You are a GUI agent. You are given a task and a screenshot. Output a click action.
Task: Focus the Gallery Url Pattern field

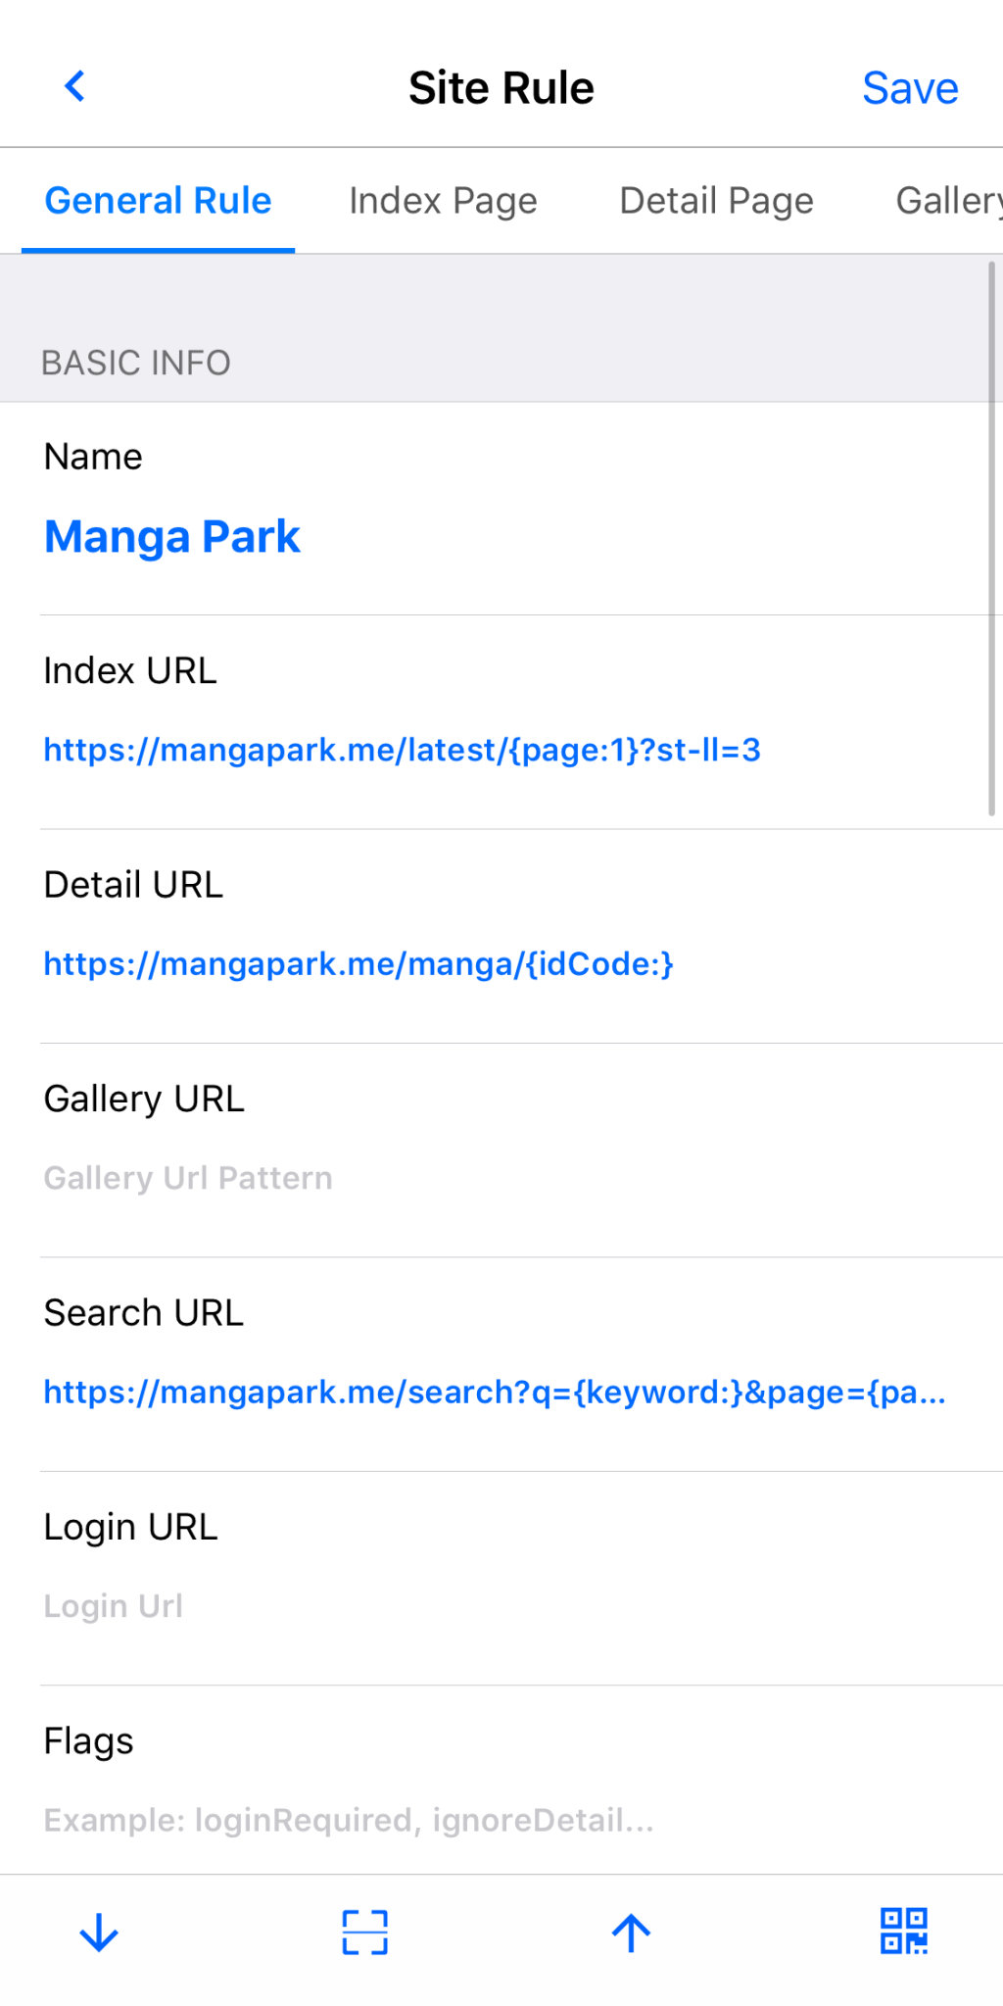(x=188, y=1178)
